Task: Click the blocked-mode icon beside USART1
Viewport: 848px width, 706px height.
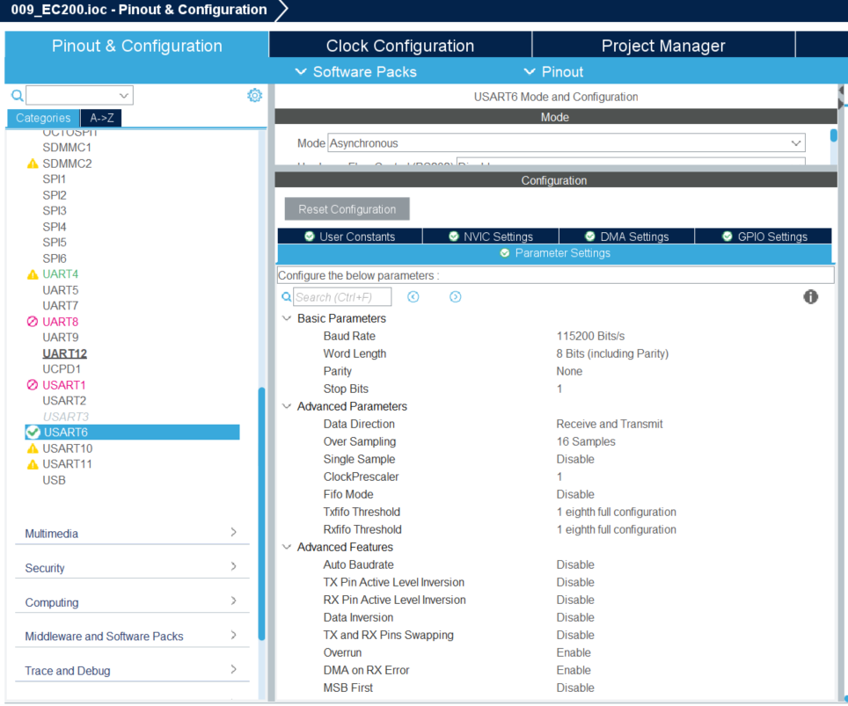Action: (x=33, y=384)
